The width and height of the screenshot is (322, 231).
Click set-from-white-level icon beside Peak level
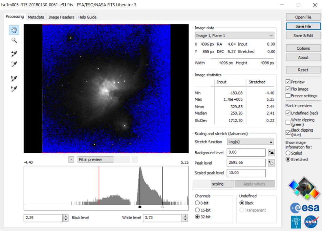(271, 163)
